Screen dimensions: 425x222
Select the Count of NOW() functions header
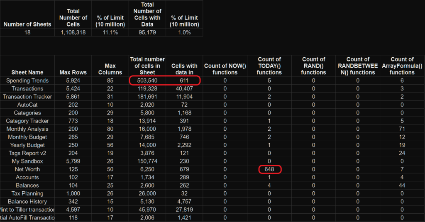click(x=225, y=69)
